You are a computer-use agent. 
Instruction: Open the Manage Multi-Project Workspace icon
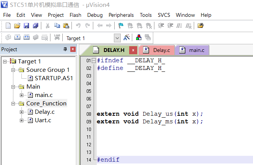pos(148,37)
